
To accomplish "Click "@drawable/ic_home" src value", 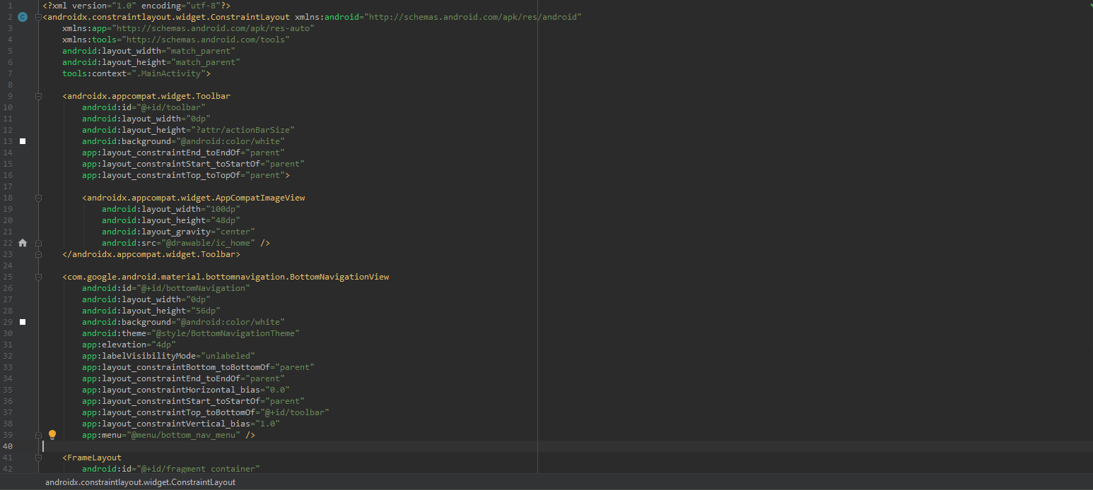I will click(x=209, y=243).
